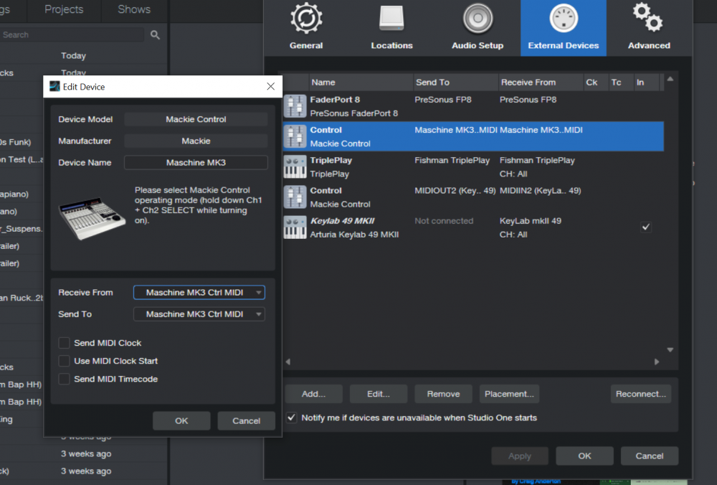Click the Add... device button
717x485 pixels.
tap(314, 394)
